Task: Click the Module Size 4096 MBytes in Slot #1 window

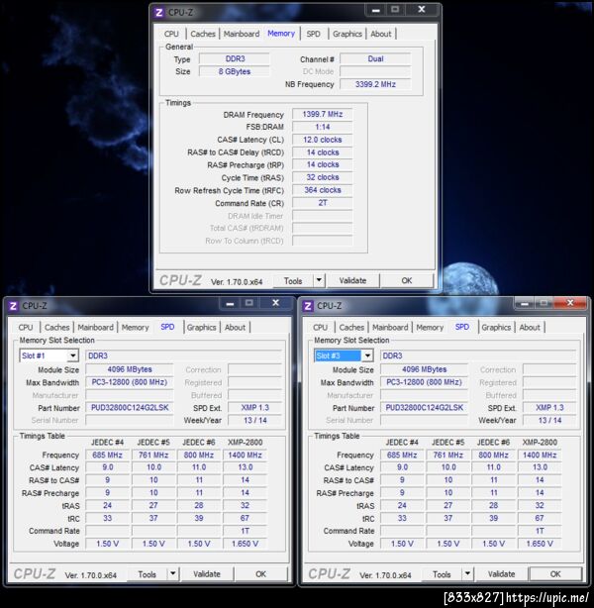Action: click(x=130, y=369)
